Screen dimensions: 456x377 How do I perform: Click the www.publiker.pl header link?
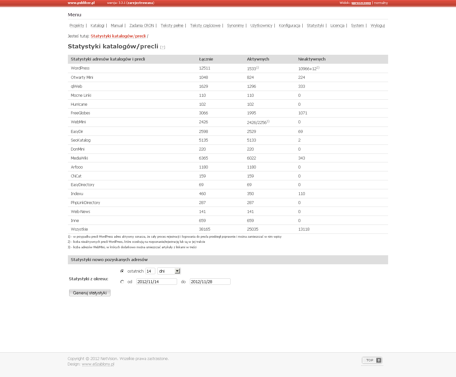coord(81,3)
